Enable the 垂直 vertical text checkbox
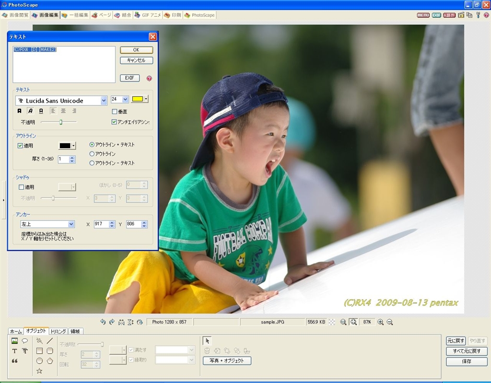Screen dimensions: 491x383 (114, 111)
